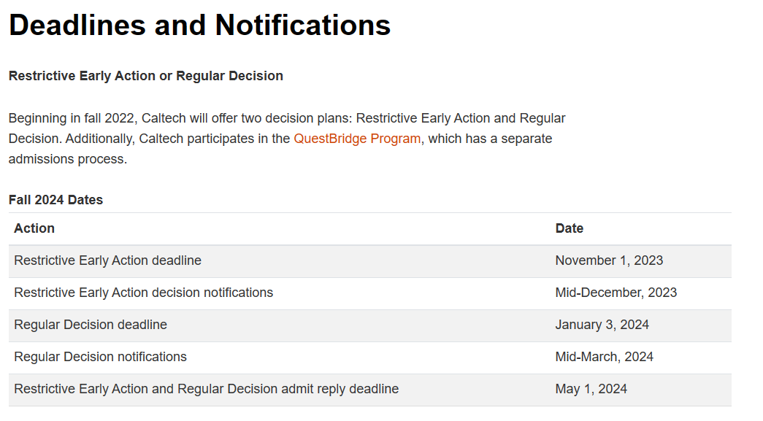Click the November 1, 2023 date cell
The image size is (763, 421).
click(x=609, y=260)
